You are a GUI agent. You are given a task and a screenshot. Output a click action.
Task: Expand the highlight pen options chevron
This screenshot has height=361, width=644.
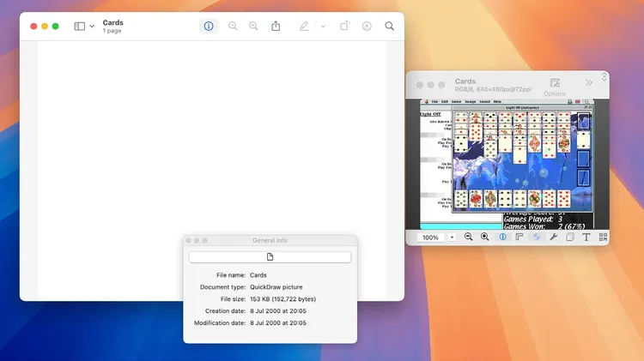click(323, 27)
